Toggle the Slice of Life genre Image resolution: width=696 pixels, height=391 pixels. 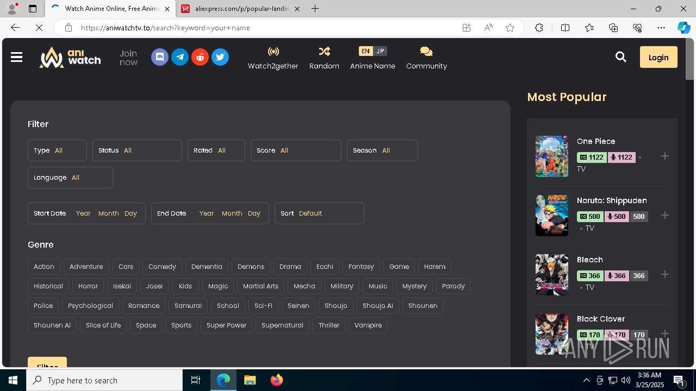103,325
